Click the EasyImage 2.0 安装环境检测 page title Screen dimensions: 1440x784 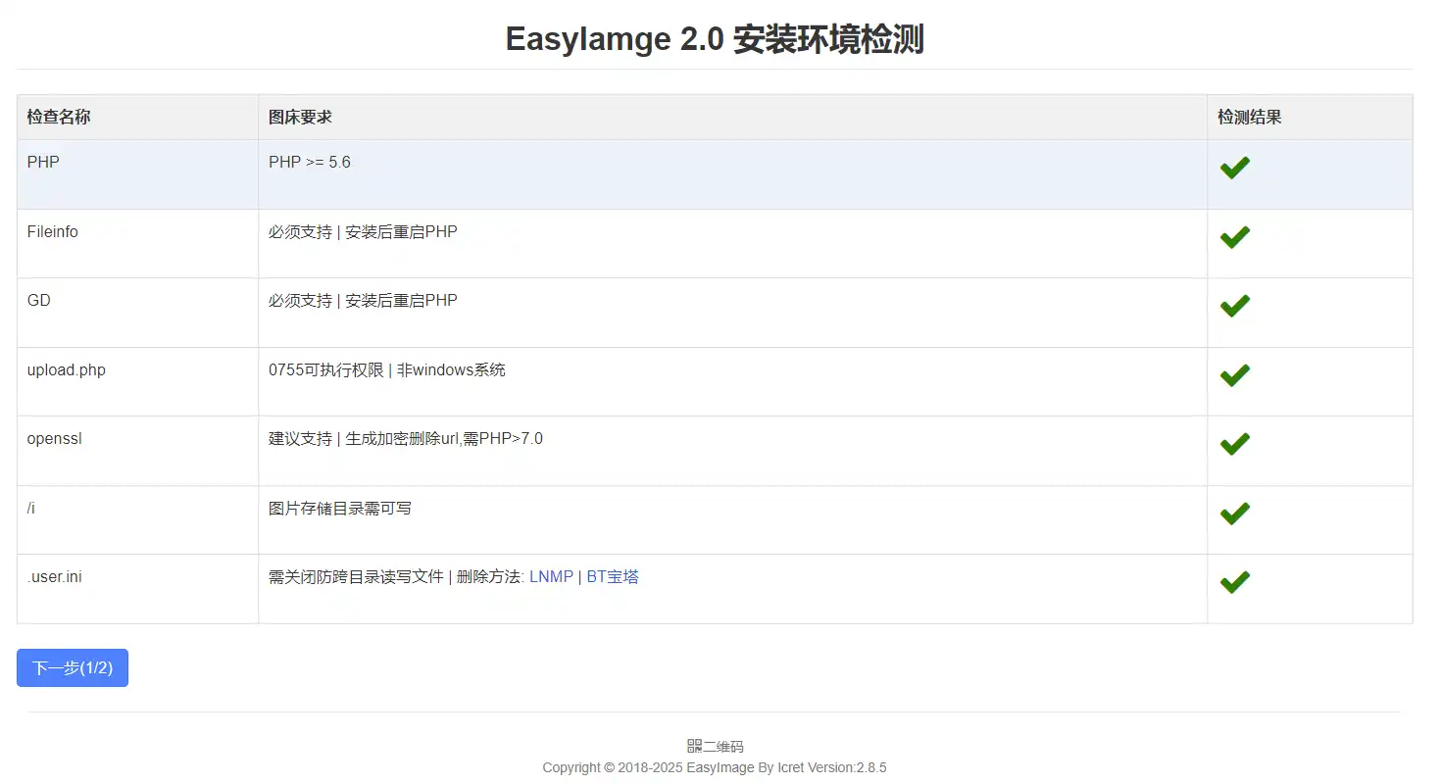pos(715,40)
